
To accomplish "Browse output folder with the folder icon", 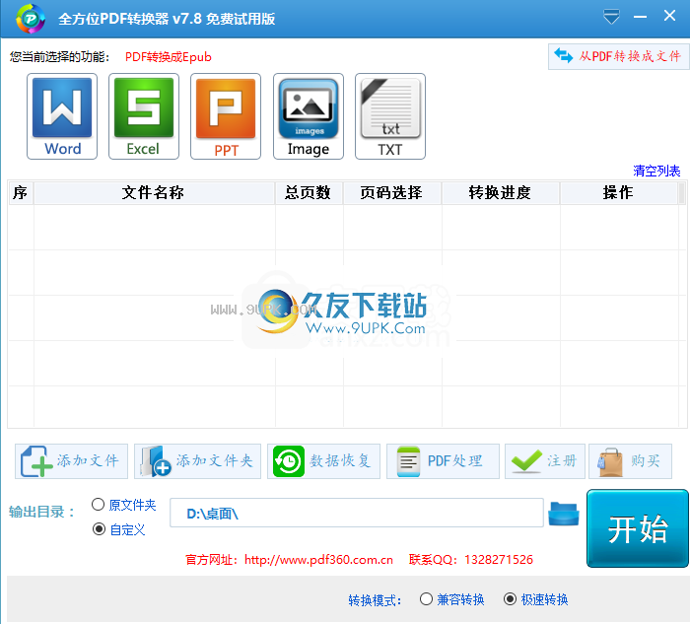I will tap(564, 514).
